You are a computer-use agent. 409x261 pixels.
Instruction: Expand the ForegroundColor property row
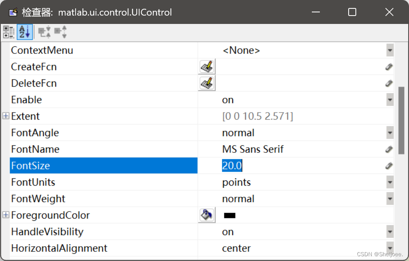point(5,215)
